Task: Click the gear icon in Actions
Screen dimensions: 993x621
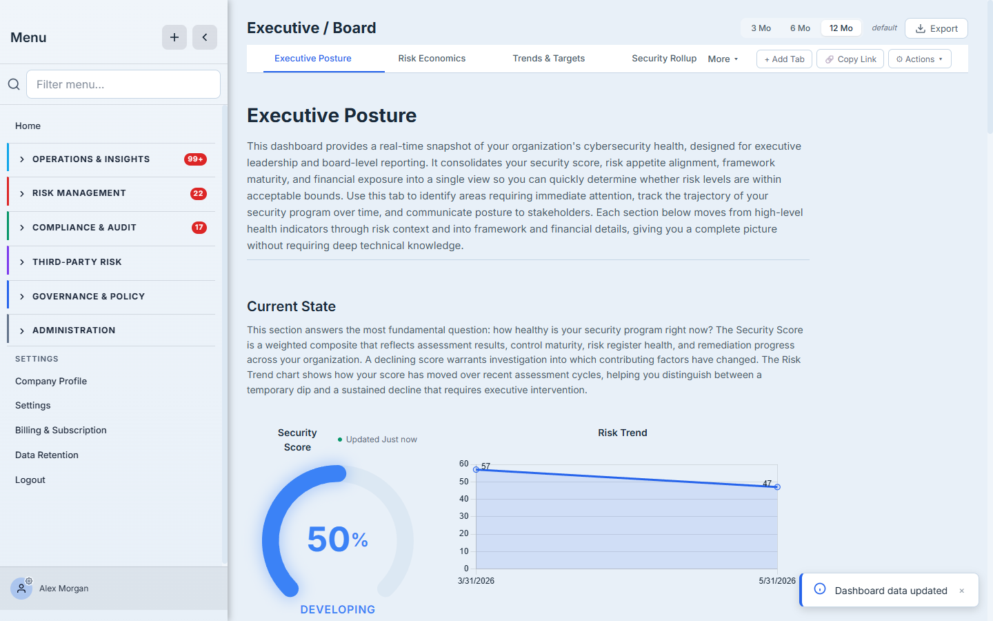Action: (x=899, y=59)
